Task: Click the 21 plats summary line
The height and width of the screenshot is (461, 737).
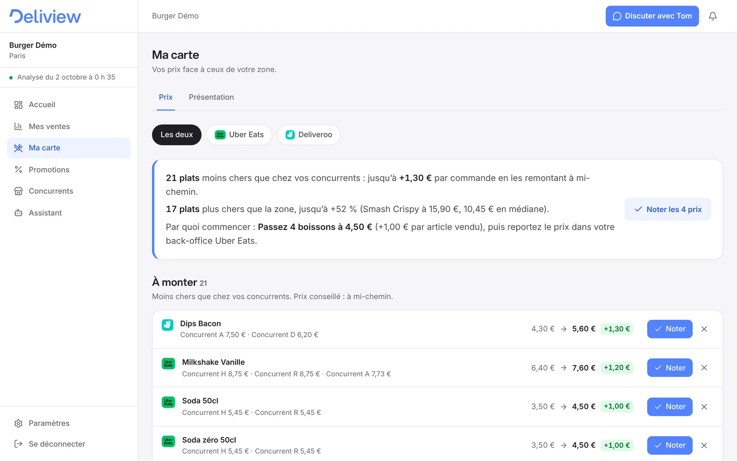Action: [378, 185]
